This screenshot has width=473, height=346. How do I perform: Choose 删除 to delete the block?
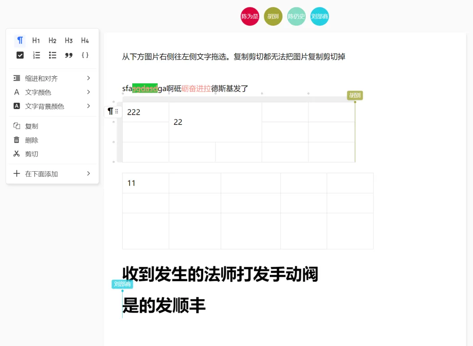coord(52,140)
